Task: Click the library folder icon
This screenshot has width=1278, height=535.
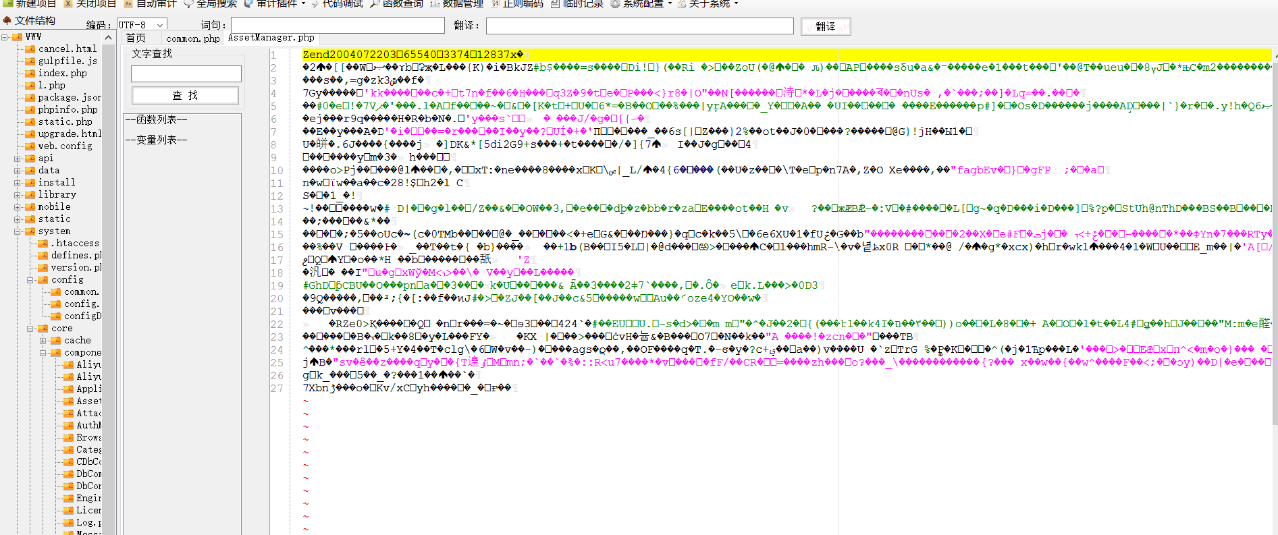Action: pyautogui.click(x=30, y=194)
